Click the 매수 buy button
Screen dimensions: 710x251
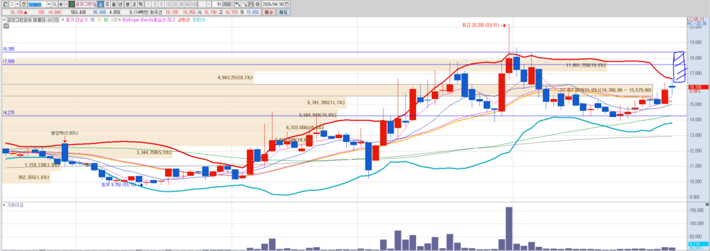[x=268, y=12]
